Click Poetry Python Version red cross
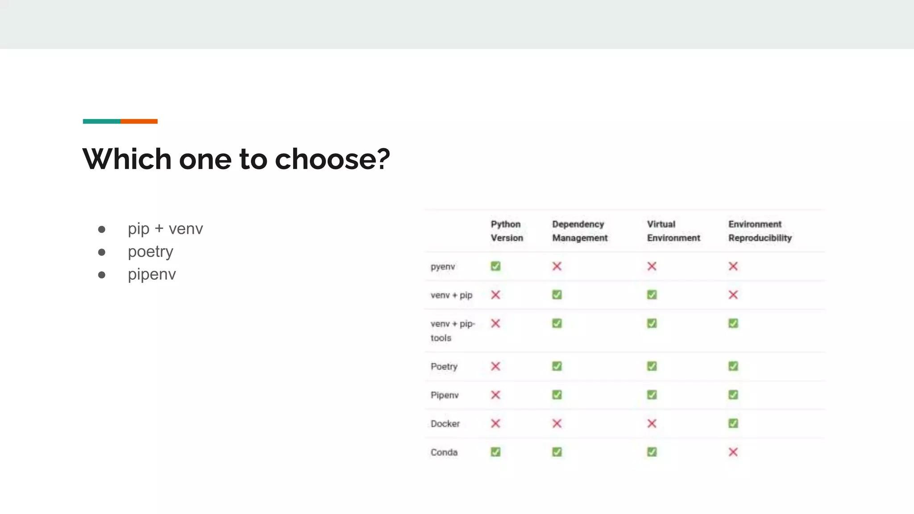Screen dimensions: 914x514 point(495,366)
